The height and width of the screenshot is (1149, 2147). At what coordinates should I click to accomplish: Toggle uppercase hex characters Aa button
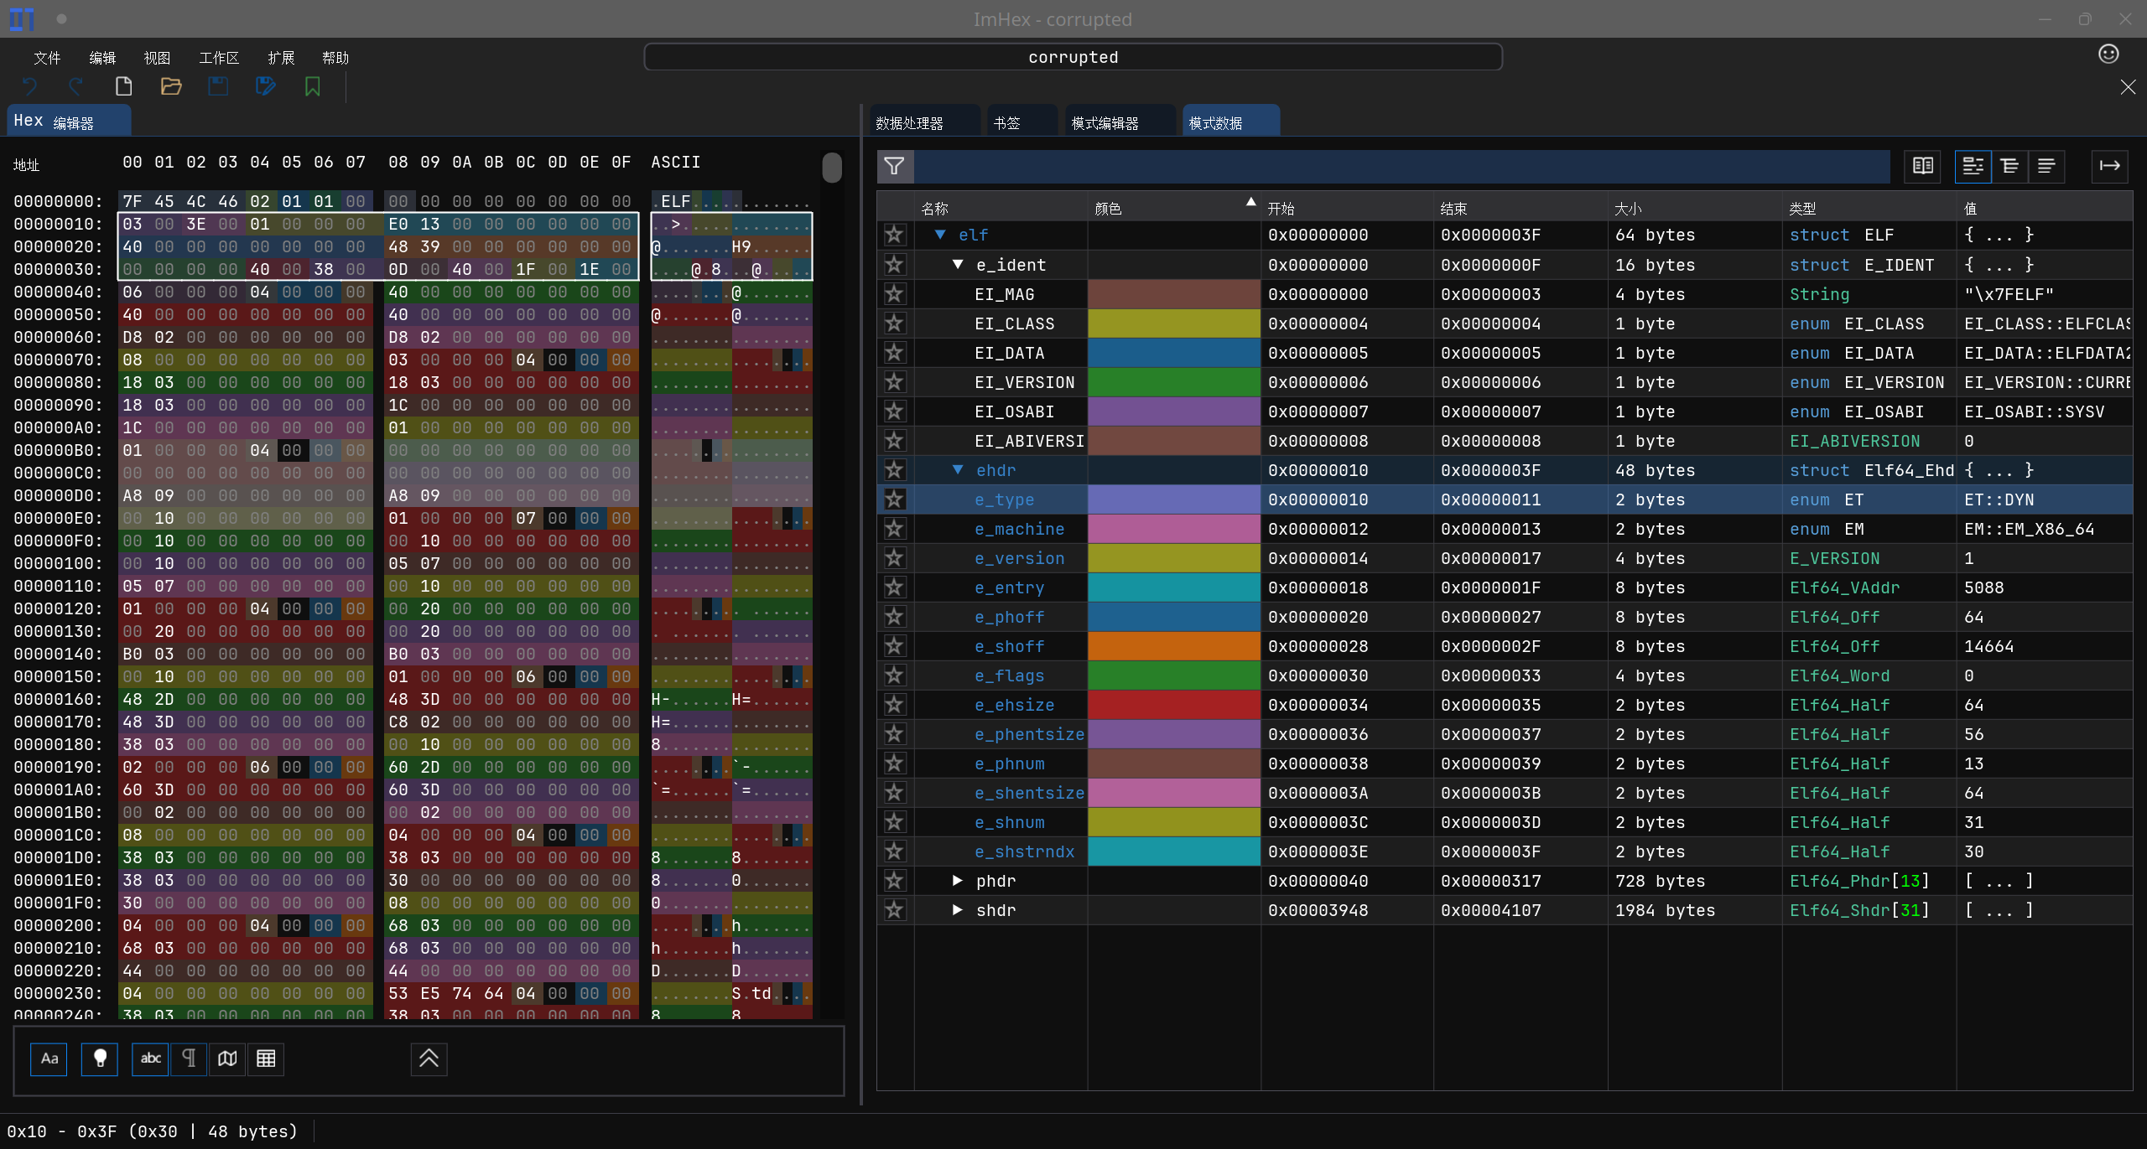49,1058
